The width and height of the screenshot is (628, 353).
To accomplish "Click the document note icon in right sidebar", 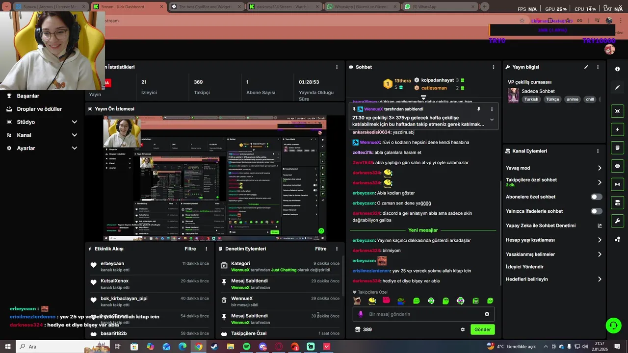I will click(617, 148).
